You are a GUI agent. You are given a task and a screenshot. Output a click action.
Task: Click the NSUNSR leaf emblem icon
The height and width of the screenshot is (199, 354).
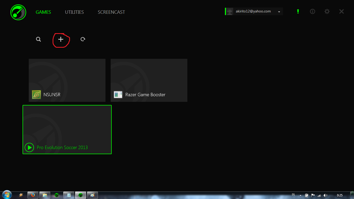(x=36, y=95)
